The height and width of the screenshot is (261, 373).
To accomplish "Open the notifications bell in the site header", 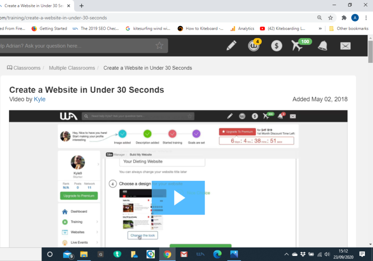I will pos(323,46).
